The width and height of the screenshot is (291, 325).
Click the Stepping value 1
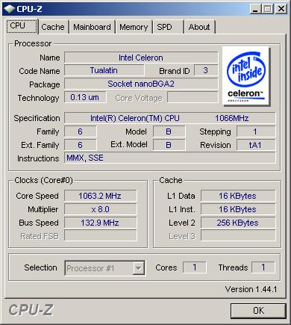[x=256, y=131]
